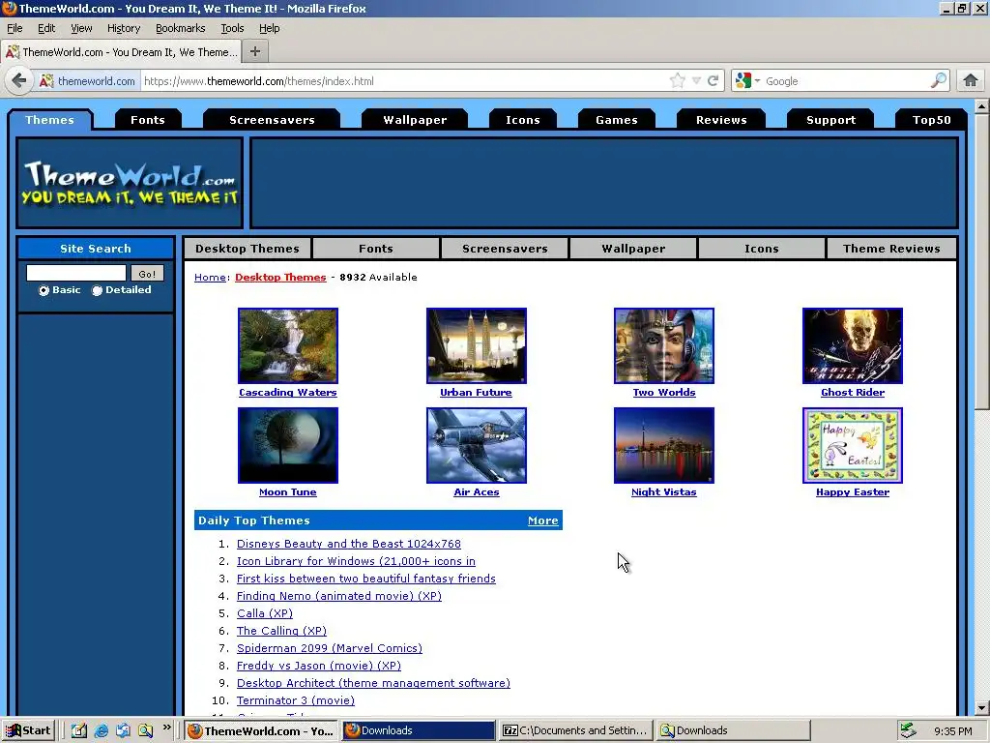Switch to the top black Screensavers tab
The image size is (990, 743).
point(272,120)
